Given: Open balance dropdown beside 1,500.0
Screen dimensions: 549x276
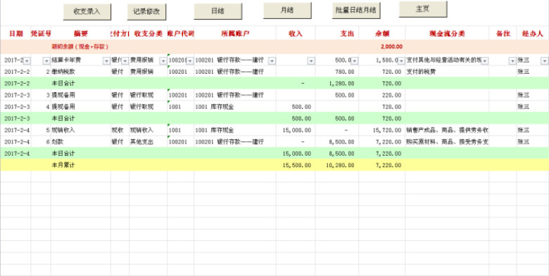Looking at the screenshot, I should pos(401,61).
